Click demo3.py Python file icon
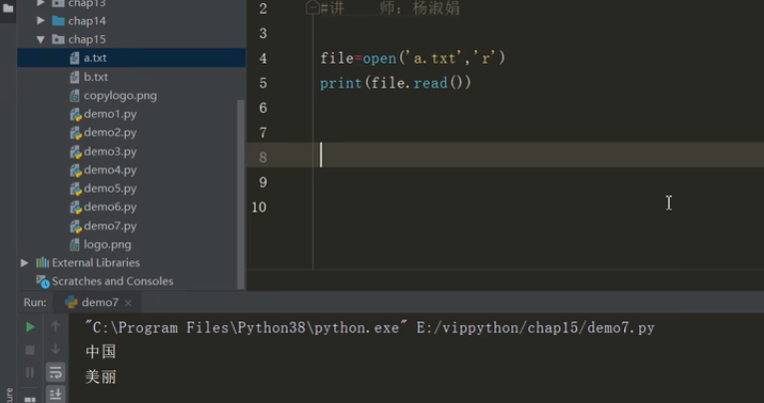 [75, 152]
